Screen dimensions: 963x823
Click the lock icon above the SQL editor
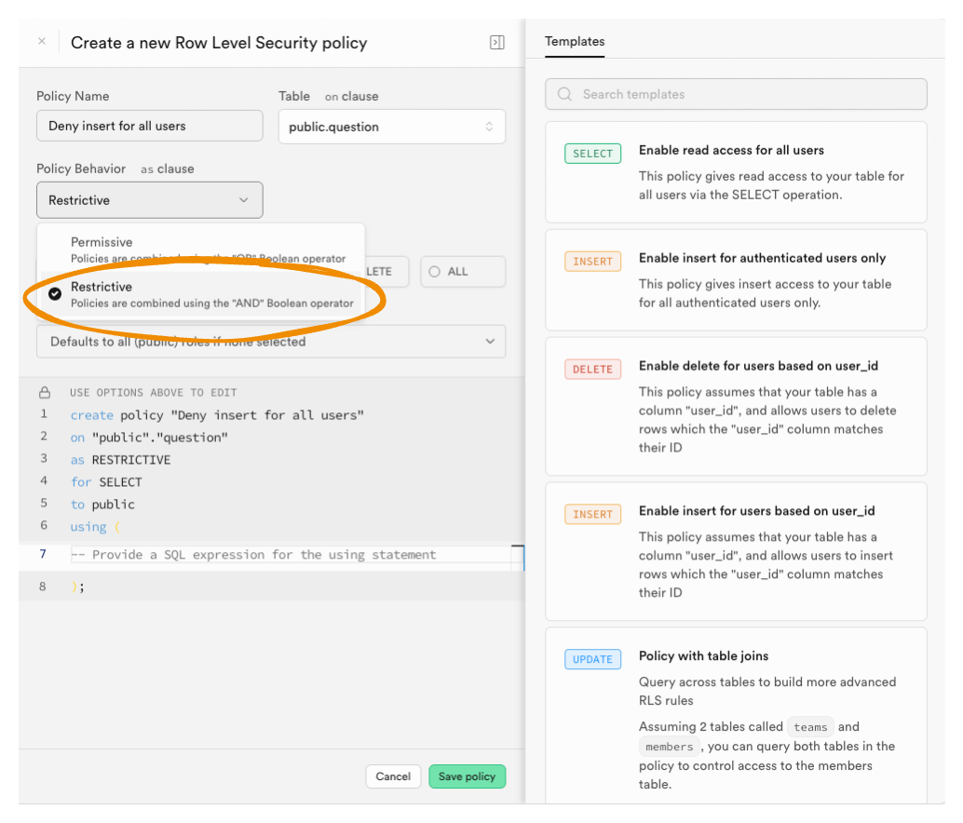[44, 392]
